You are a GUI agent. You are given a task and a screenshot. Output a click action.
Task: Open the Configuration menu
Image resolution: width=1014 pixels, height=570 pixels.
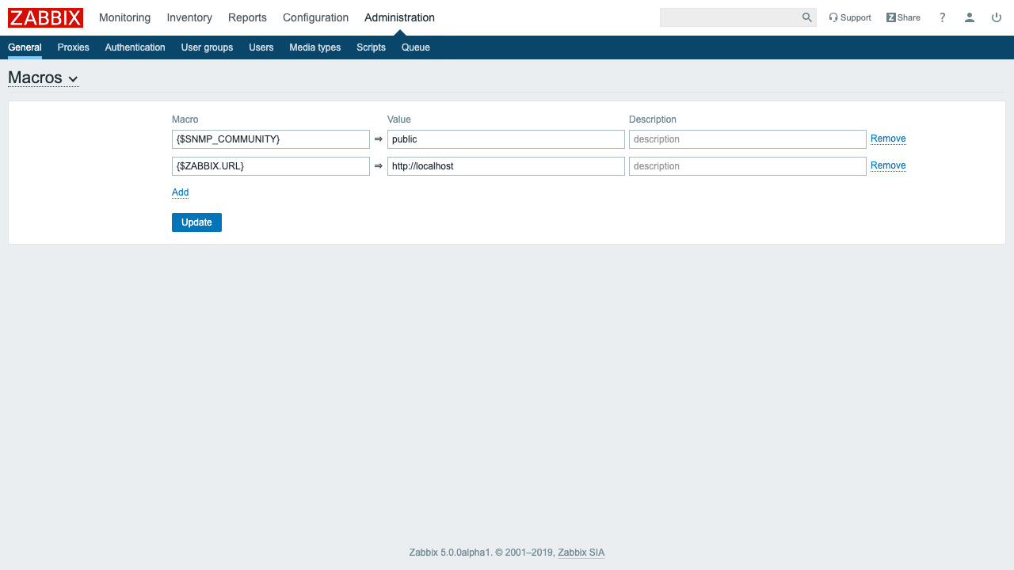point(315,17)
